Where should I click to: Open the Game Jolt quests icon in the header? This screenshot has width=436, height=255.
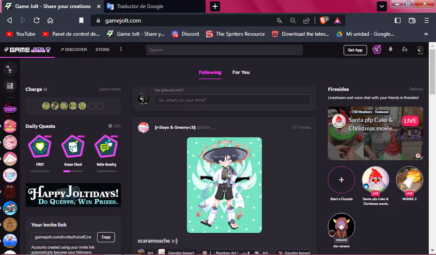click(x=377, y=49)
